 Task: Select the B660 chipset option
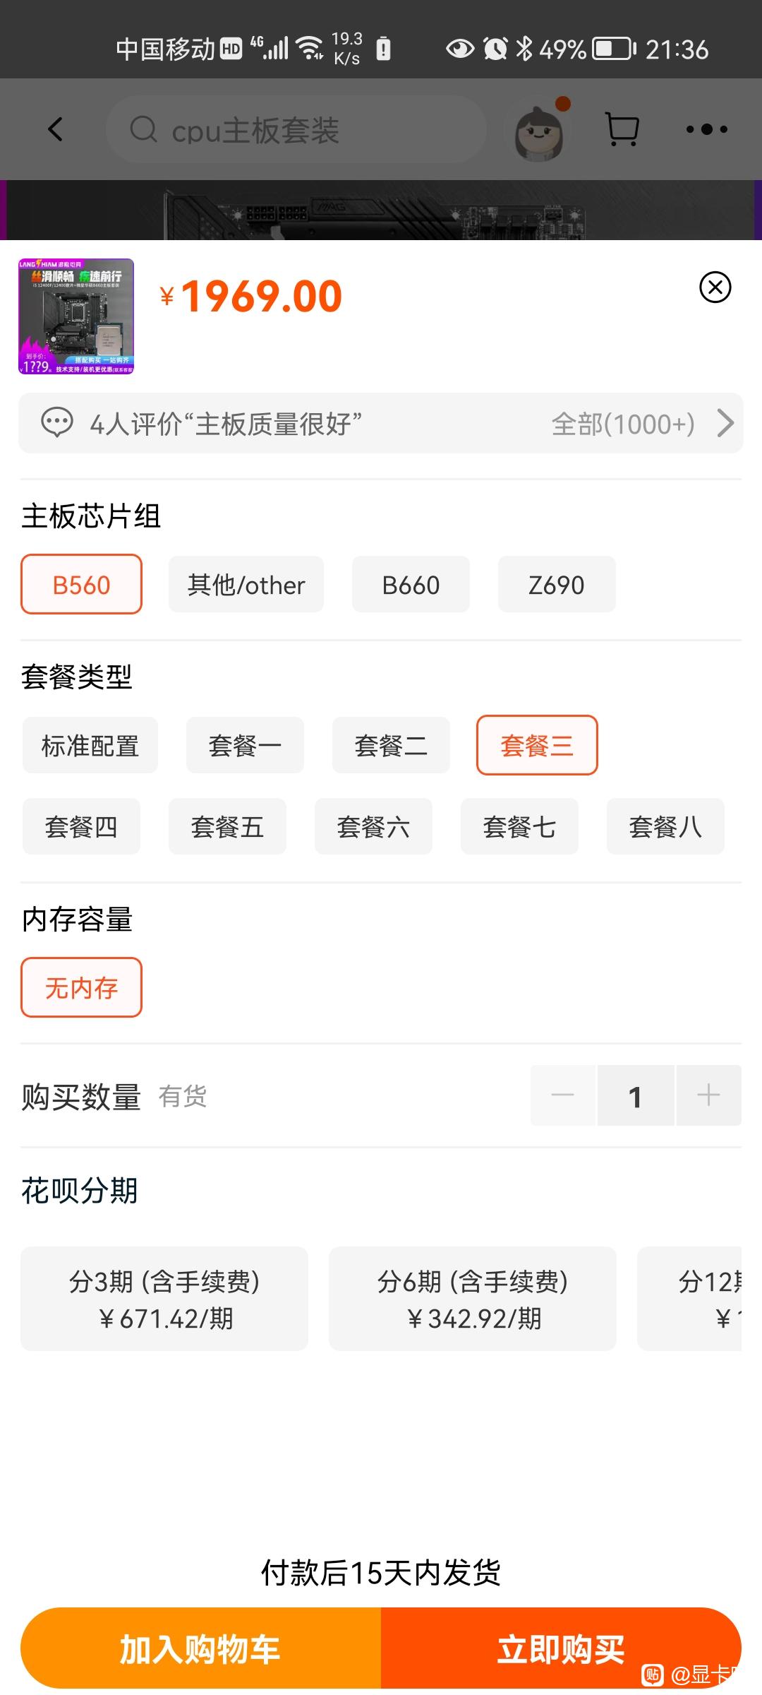point(411,585)
